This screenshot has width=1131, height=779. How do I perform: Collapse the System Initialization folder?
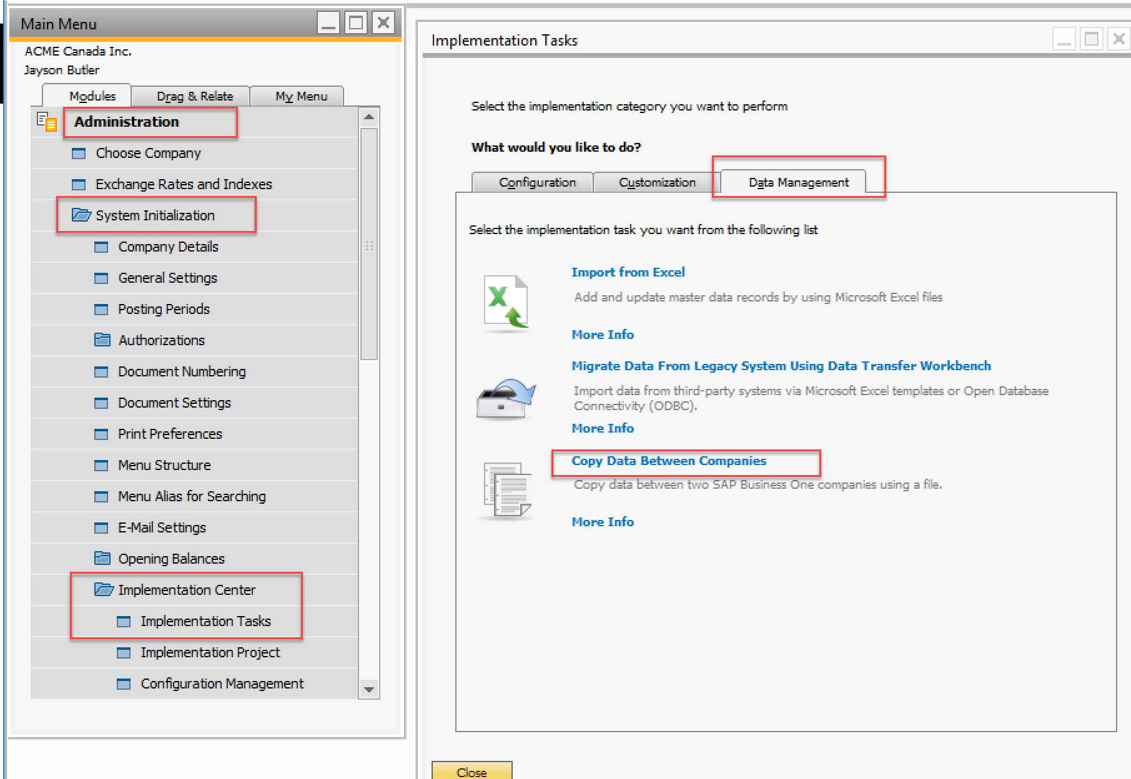click(81, 215)
